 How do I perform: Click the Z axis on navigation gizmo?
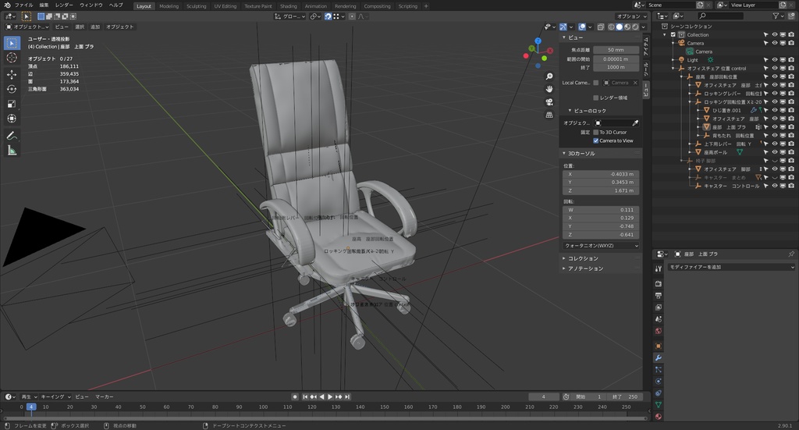click(x=538, y=41)
